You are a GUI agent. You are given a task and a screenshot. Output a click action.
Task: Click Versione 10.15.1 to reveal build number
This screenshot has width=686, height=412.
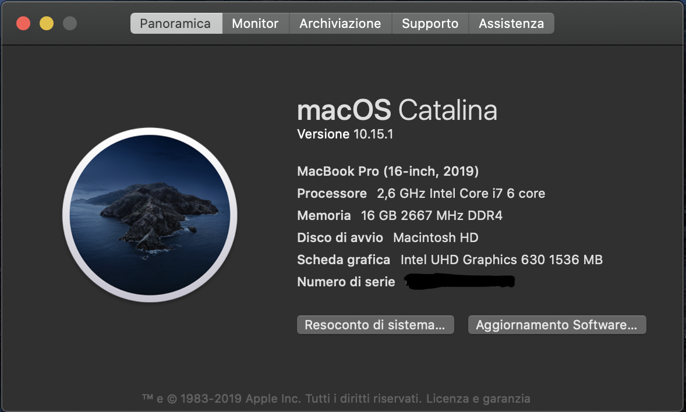[x=345, y=134]
